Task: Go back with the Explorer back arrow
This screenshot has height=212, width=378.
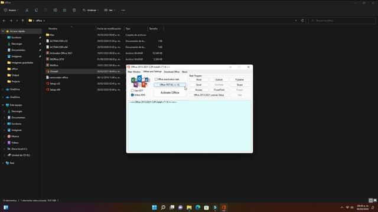Action: pos(4,21)
